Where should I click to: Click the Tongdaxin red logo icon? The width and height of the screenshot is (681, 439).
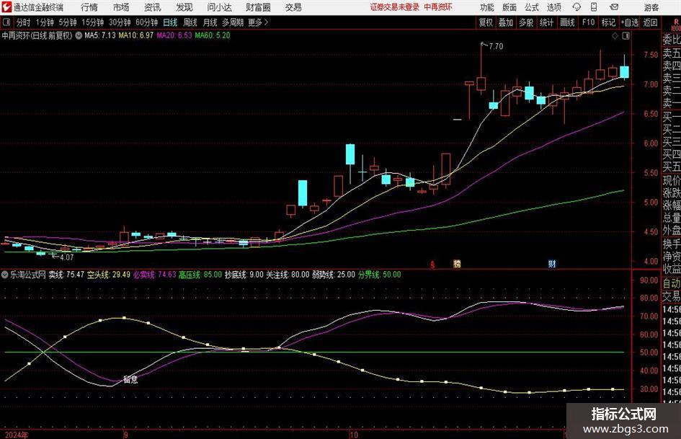tap(6, 7)
